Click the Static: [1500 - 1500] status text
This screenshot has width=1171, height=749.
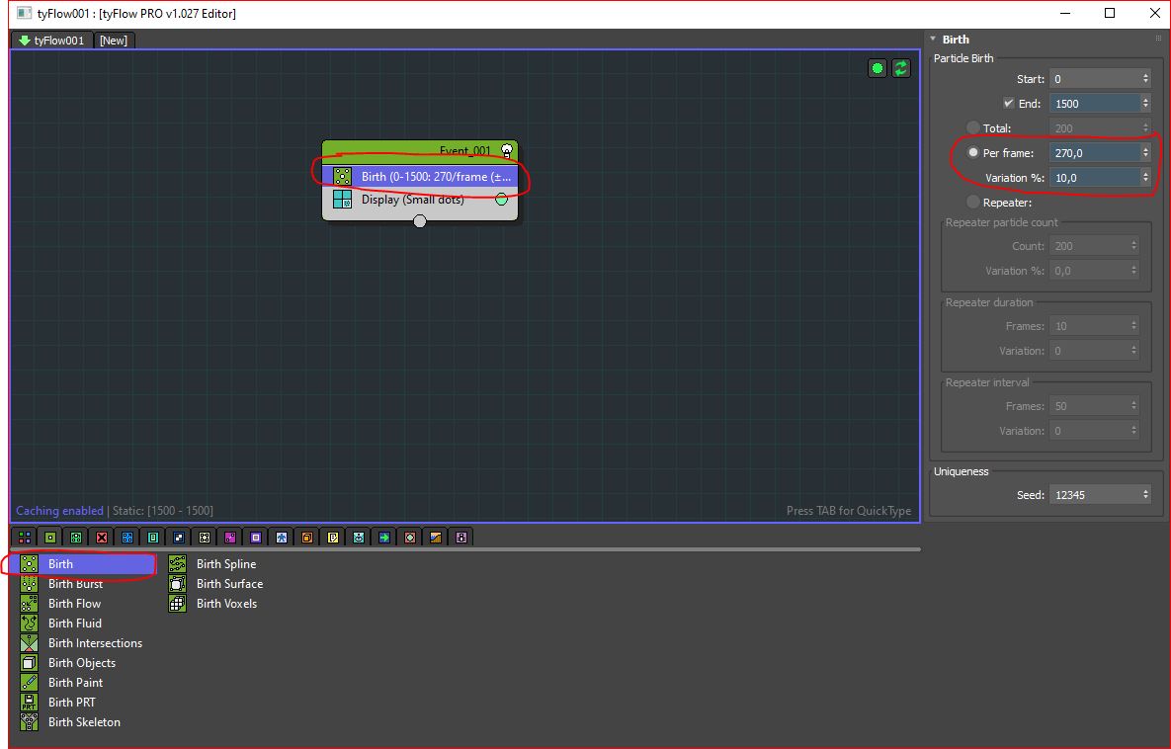pyautogui.click(x=163, y=511)
